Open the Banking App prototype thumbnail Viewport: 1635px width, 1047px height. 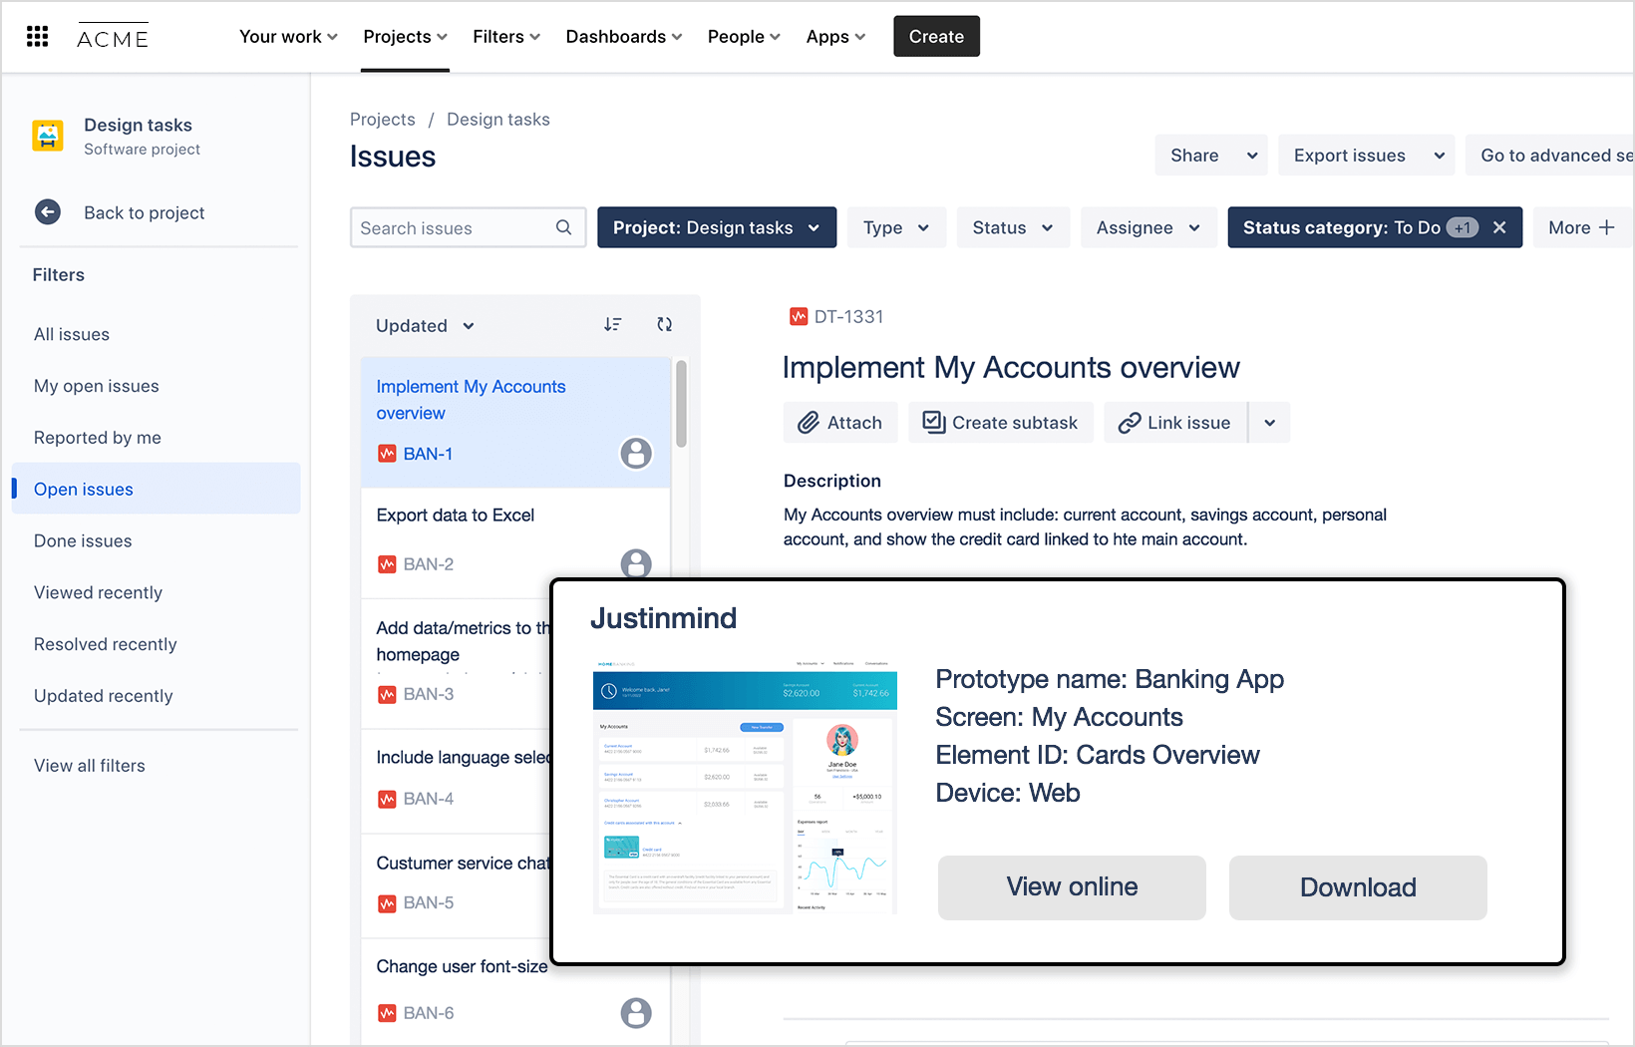(745, 786)
